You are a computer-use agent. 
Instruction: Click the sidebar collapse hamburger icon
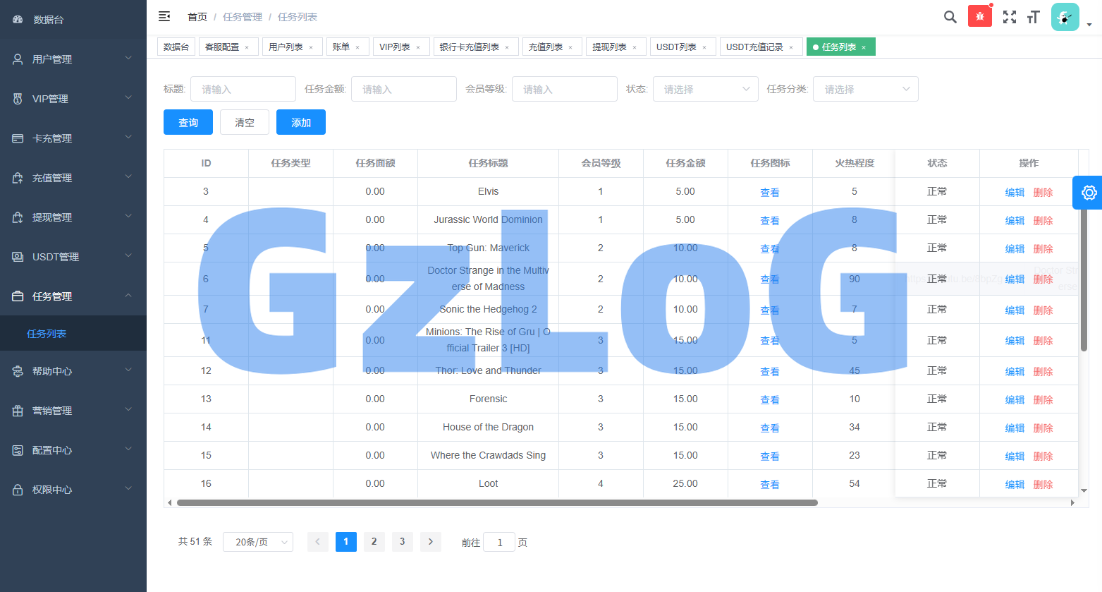coord(164,16)
